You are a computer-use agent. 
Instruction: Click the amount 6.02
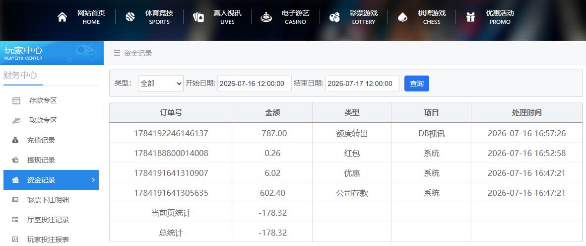(x=272, y=173)
